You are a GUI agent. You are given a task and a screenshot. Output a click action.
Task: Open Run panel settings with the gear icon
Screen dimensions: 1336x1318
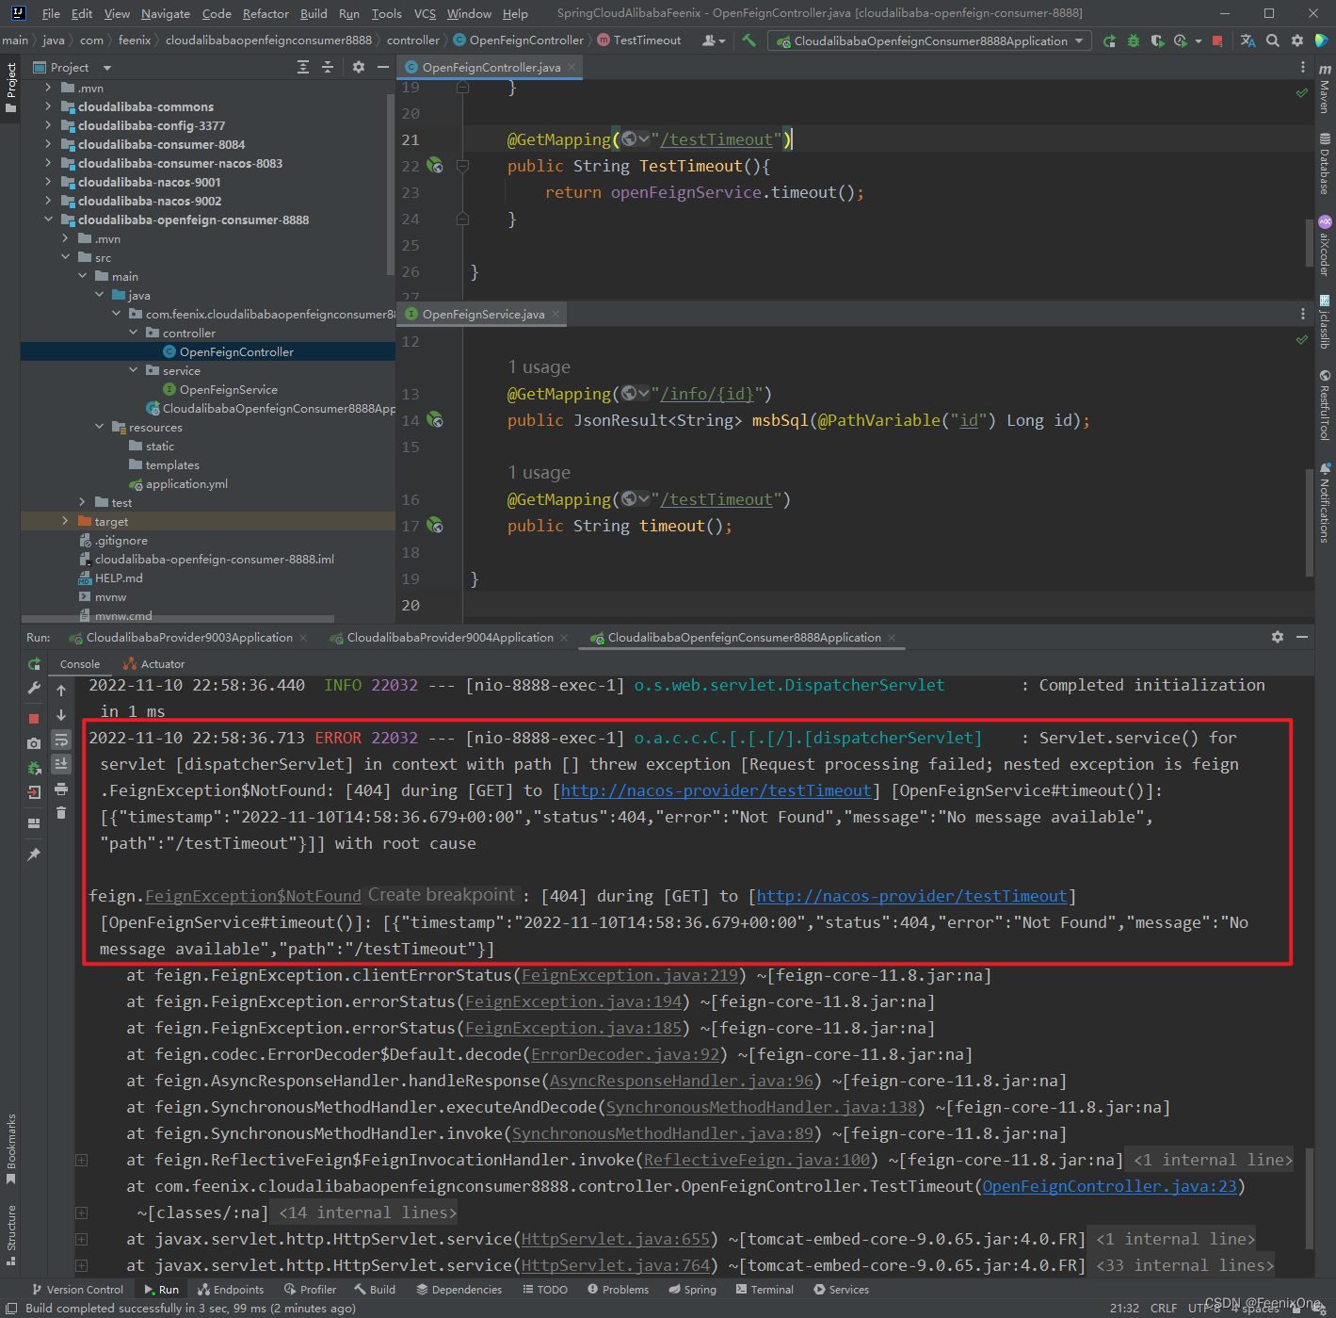pos(1278,637)
